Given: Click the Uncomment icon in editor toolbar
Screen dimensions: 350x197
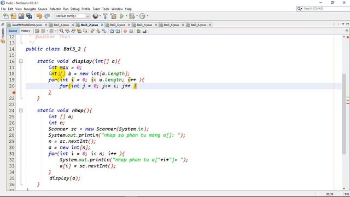Looking at the screenshot, I should pyautogui.click(x=144, y=31).
